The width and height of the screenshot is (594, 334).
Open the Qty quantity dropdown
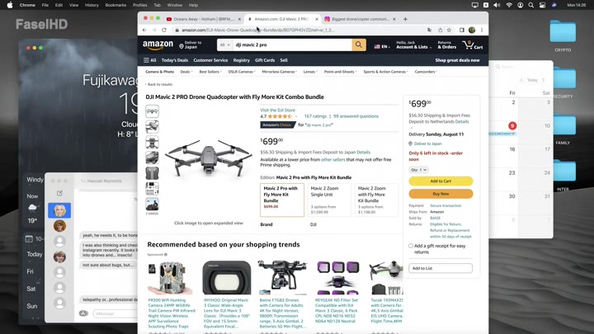pyautogui.click(x=418, y=170)
